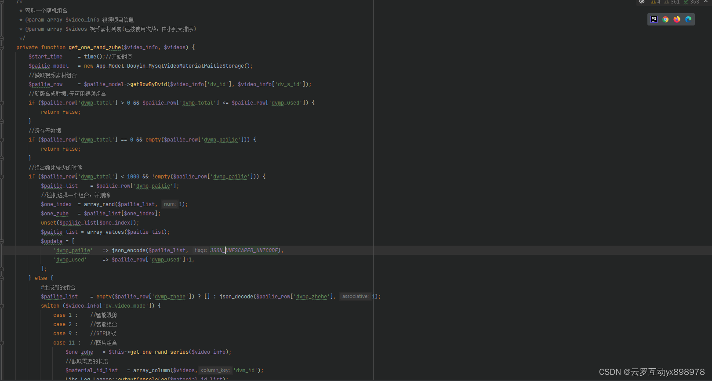Screen dimensions: 712x381
Task: Click the 'num:' parameter hint
Action: coord(170,204)
